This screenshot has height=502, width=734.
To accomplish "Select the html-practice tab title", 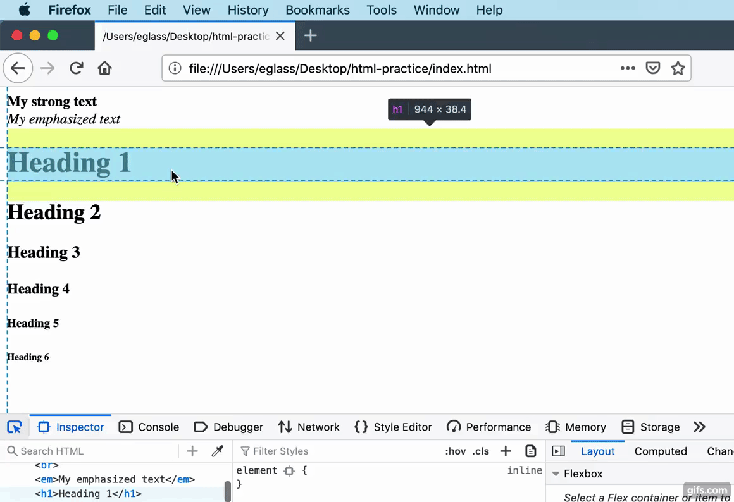I will click(x=186, y=36).
